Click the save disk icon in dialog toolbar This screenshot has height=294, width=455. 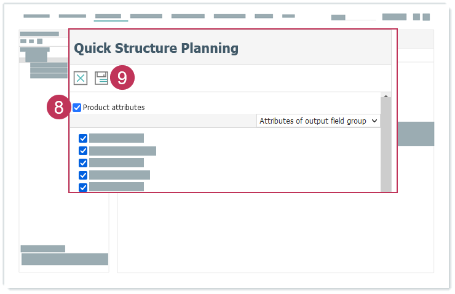click(101, 78)
